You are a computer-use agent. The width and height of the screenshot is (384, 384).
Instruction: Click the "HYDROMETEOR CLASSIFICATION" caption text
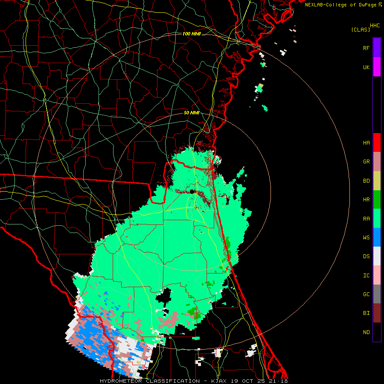(x=150, y=381)
